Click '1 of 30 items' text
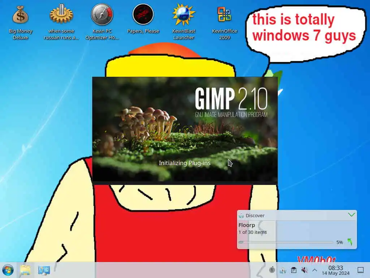Viewport: 370px width, 278px height. pyautogui.click(x=253, y=232)
